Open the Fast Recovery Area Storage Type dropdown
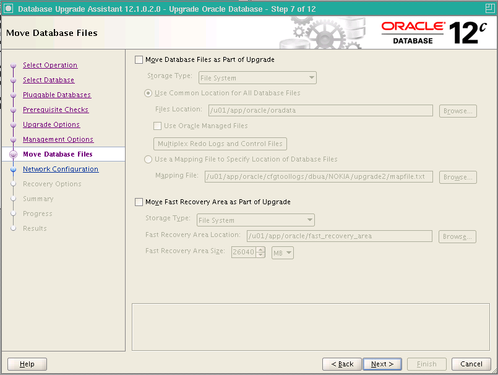 308,220
